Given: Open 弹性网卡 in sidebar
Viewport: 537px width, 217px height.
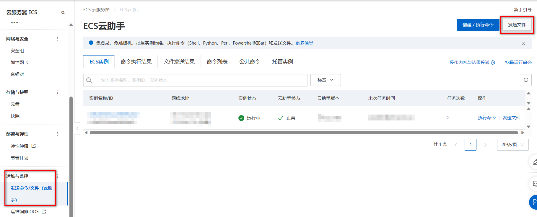Looking at the screenshot, I should point(19,62).
